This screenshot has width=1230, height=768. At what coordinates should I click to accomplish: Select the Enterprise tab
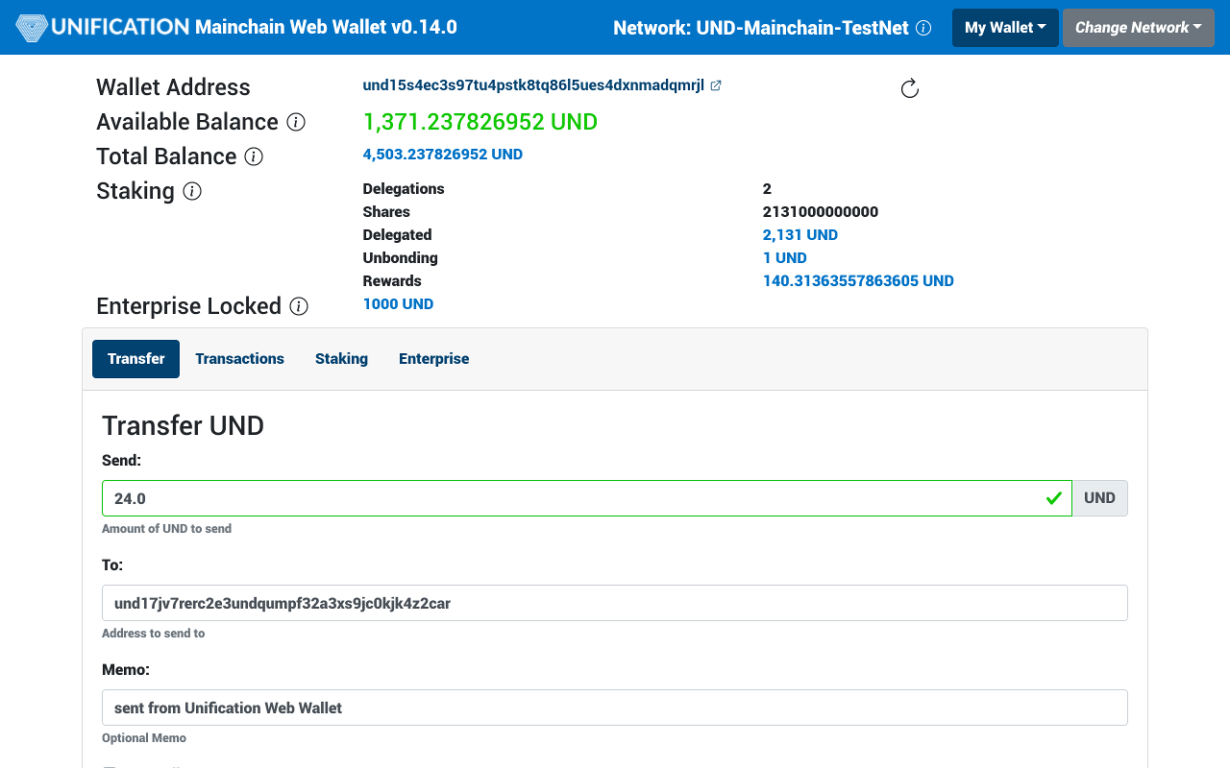click(x=433, y=358)
